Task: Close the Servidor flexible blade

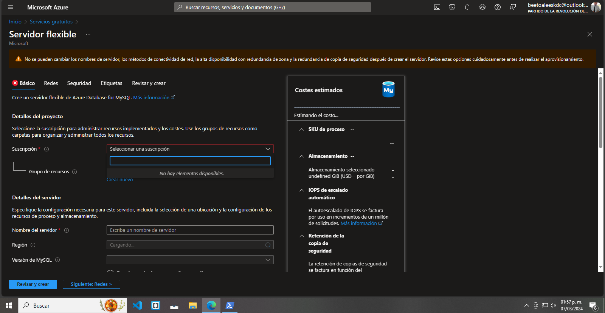Action: coord(590,34)
